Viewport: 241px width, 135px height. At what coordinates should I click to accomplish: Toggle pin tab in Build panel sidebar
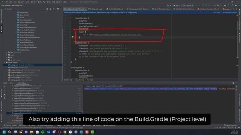point(5,94)
